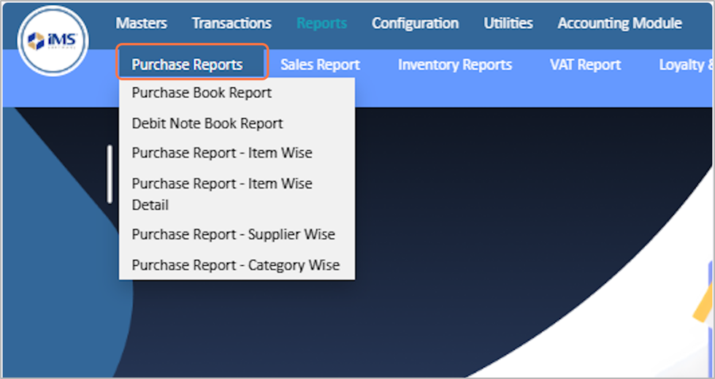The image size is (715, 379).
Task: Click the iMS logo icon
Action: 53,41
